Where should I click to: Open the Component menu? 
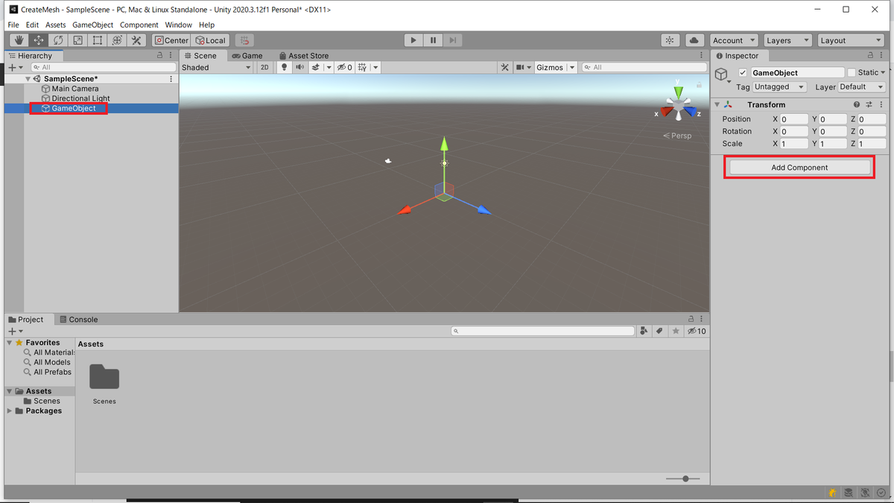point(139,25)
